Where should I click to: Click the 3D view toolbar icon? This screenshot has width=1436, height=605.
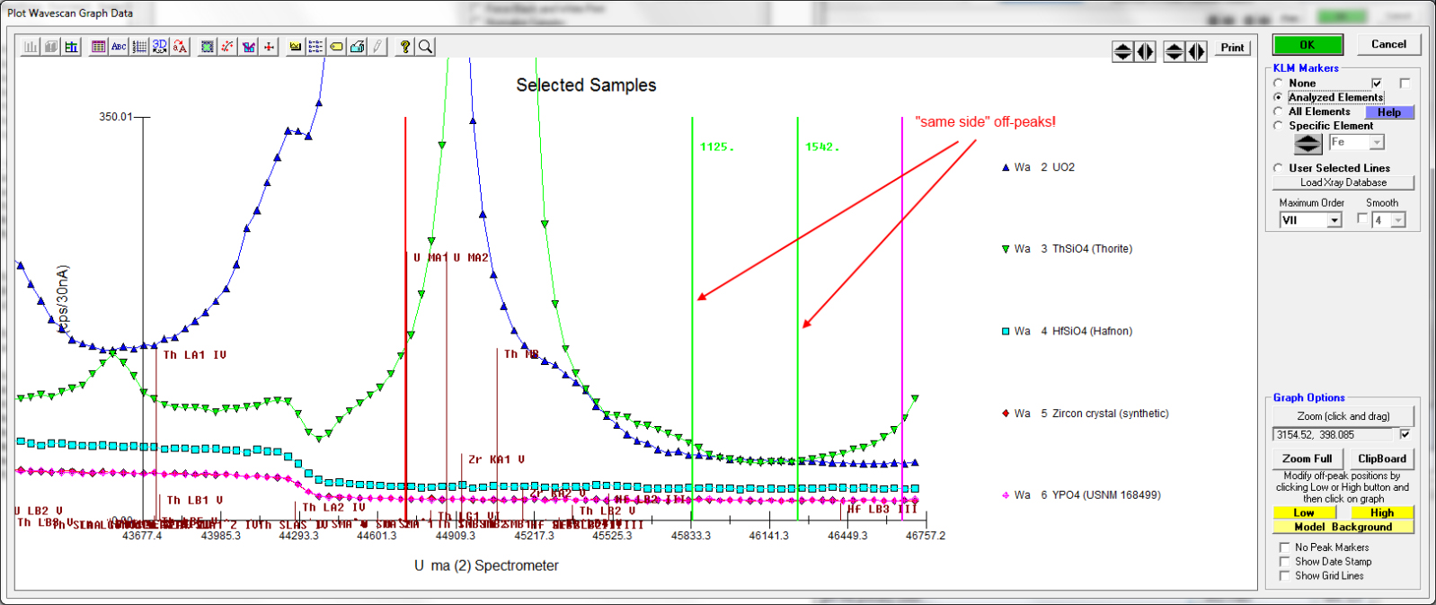pyautogui.click(x=160, y=47)
